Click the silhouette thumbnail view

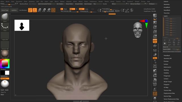tap(22, 25)
